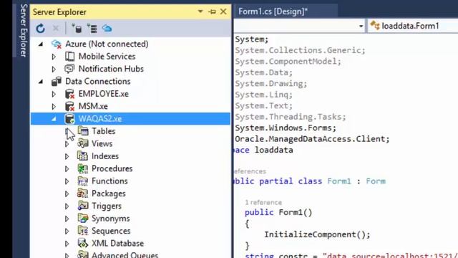
Task: Expand the Procedures node
Action: tap(67, 169)
